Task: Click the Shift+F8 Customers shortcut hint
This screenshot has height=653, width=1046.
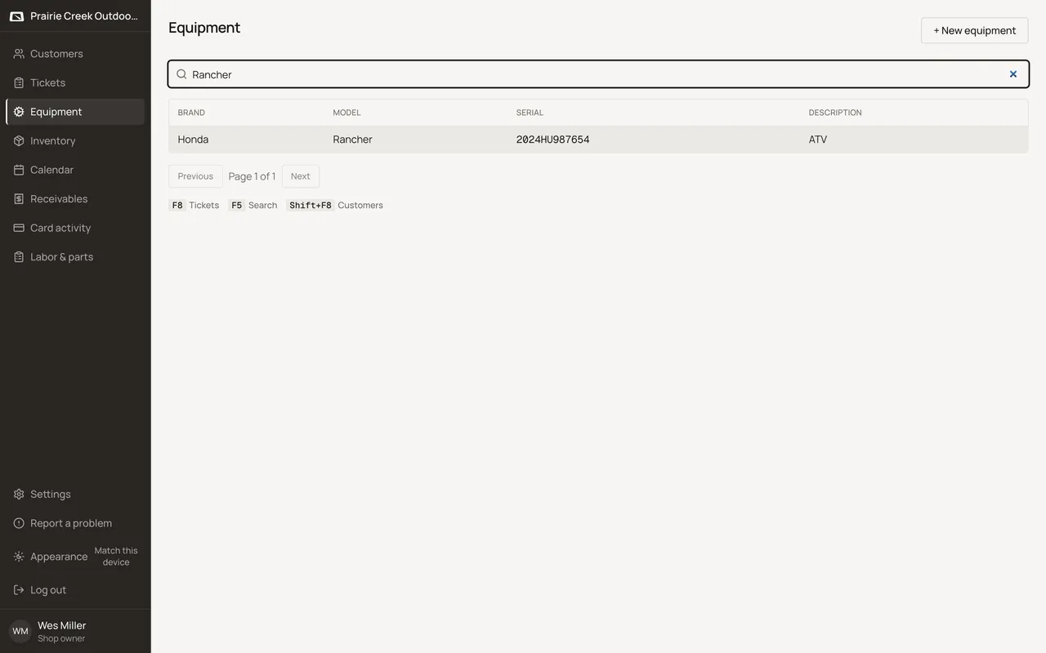Action: pos(335,206)
